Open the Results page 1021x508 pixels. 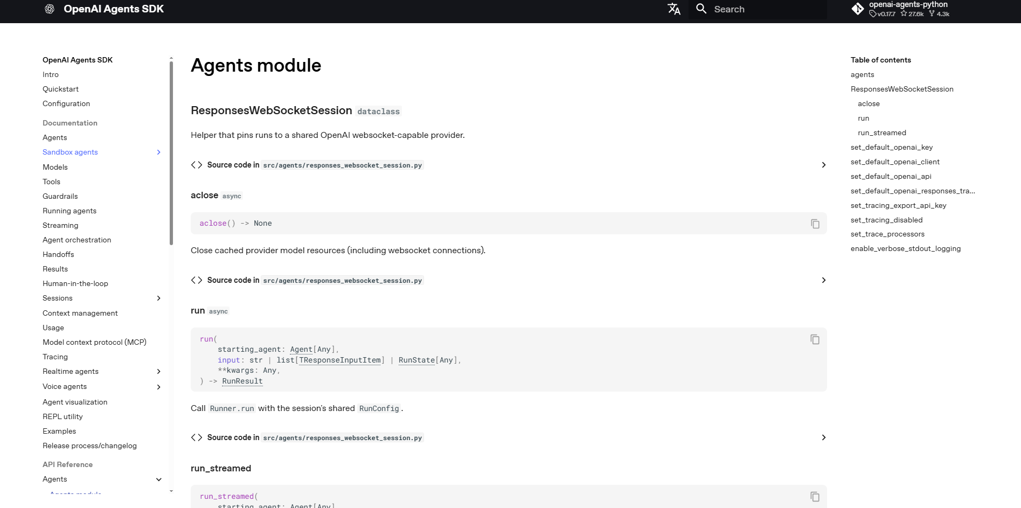click(55, 269)
